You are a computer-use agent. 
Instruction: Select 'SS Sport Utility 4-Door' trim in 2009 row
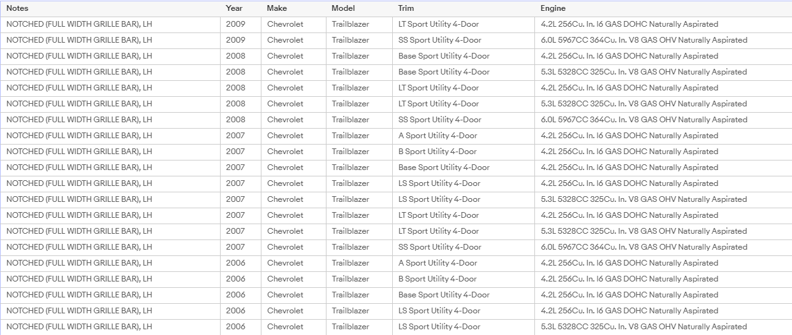click(x=440, y=40)
